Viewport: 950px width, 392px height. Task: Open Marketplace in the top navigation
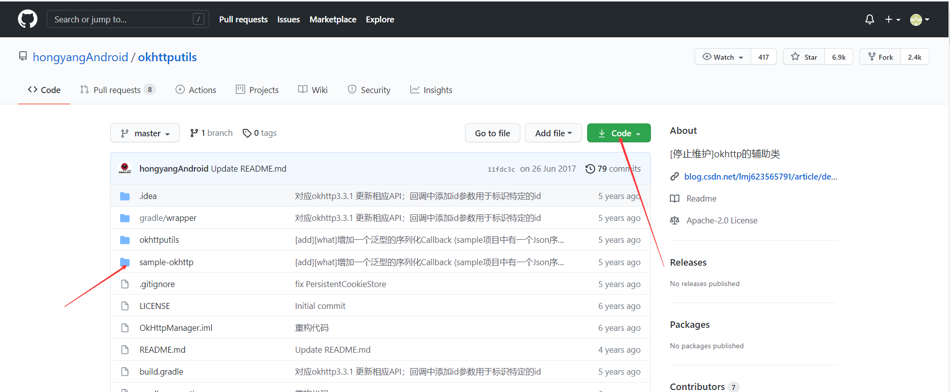pos(333,19)
